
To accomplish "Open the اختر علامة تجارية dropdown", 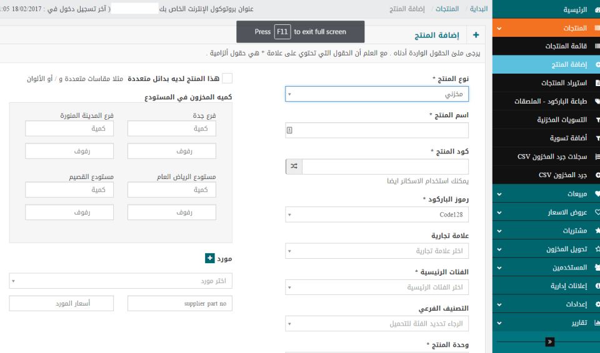I will [x=377, y=251].
